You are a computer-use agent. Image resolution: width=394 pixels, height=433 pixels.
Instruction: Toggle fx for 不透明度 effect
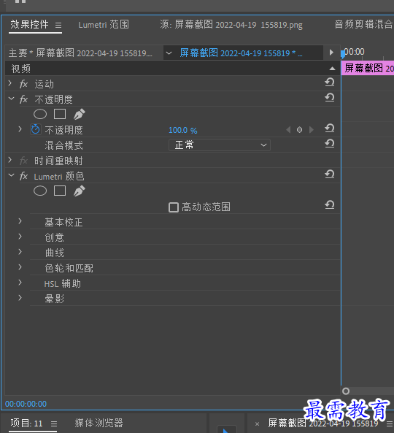24,99
